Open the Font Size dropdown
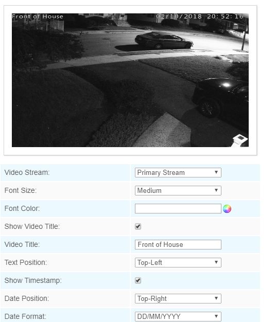This screenshot has width=276, height=322. [x=178, y=190]
